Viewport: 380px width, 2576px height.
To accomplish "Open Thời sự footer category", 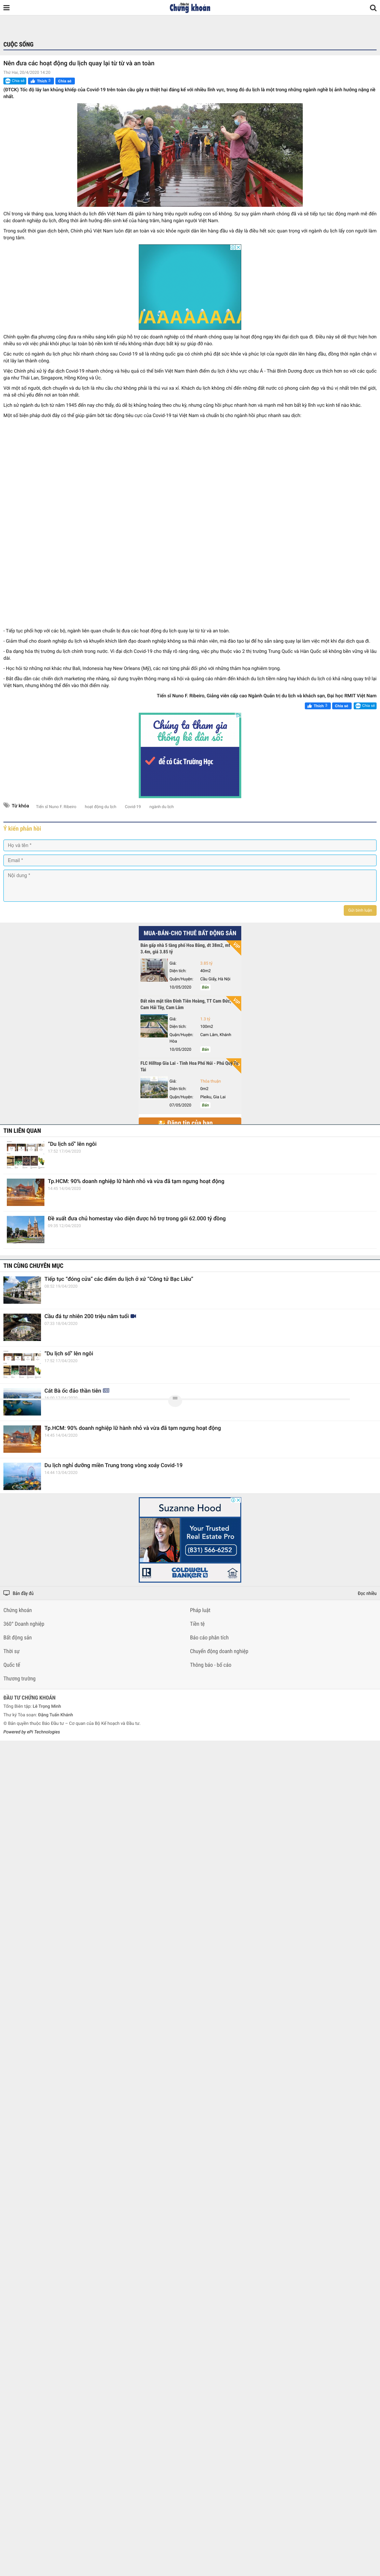I will pyautogui.click(x=11, y=1651).
